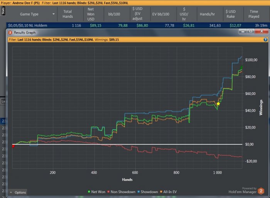Open the Game Type column dropdown arrow
270x198 pixels.
point(53,15)
